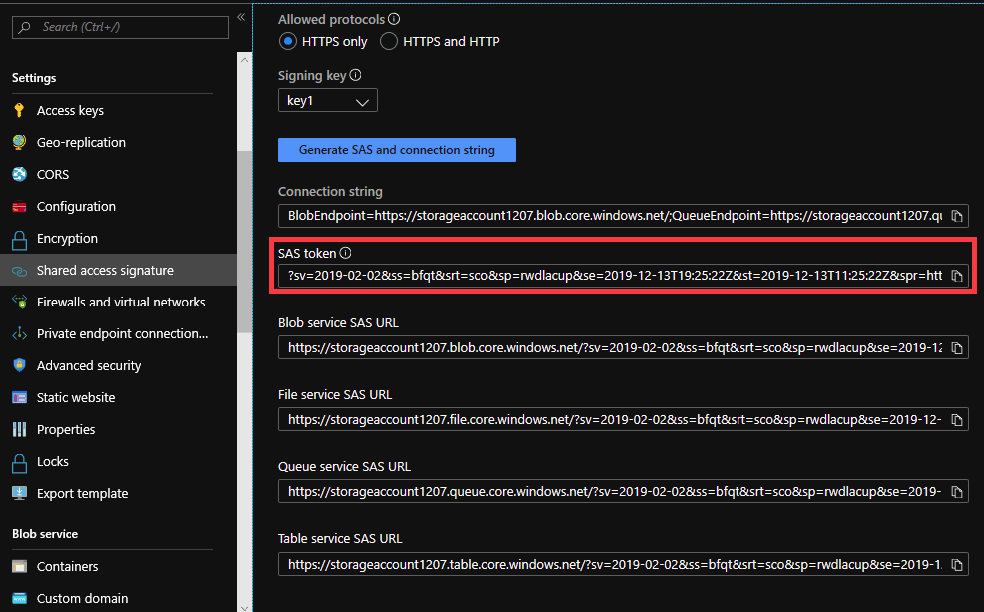This screenshot has height=612, width=984.
Task: Copy the SAS token to clipboard
Action: point(956,276)
